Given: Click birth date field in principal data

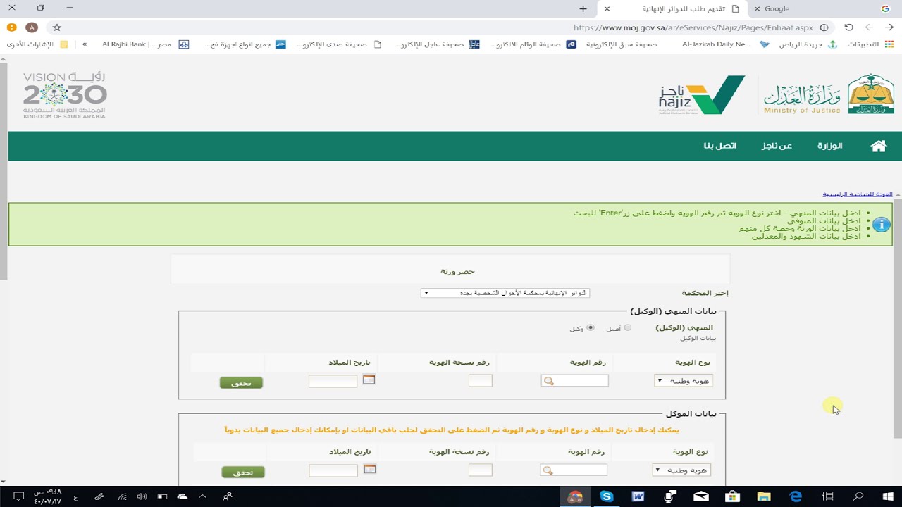Looking at the screenshot, I should coord(333,470).
